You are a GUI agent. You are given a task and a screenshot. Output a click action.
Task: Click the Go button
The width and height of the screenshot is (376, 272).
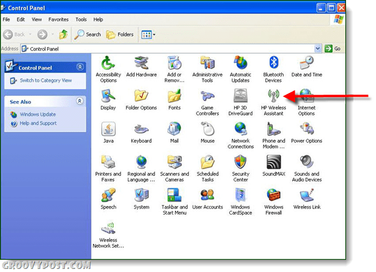pyautogui.click(x=333, y=49)
